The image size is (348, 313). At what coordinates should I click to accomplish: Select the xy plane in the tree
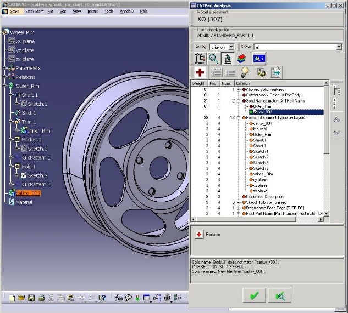tap(25, 41)
